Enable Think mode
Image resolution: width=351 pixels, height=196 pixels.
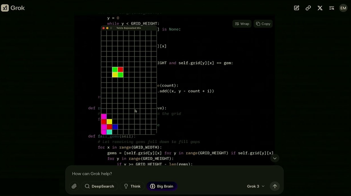click(132, 186)
